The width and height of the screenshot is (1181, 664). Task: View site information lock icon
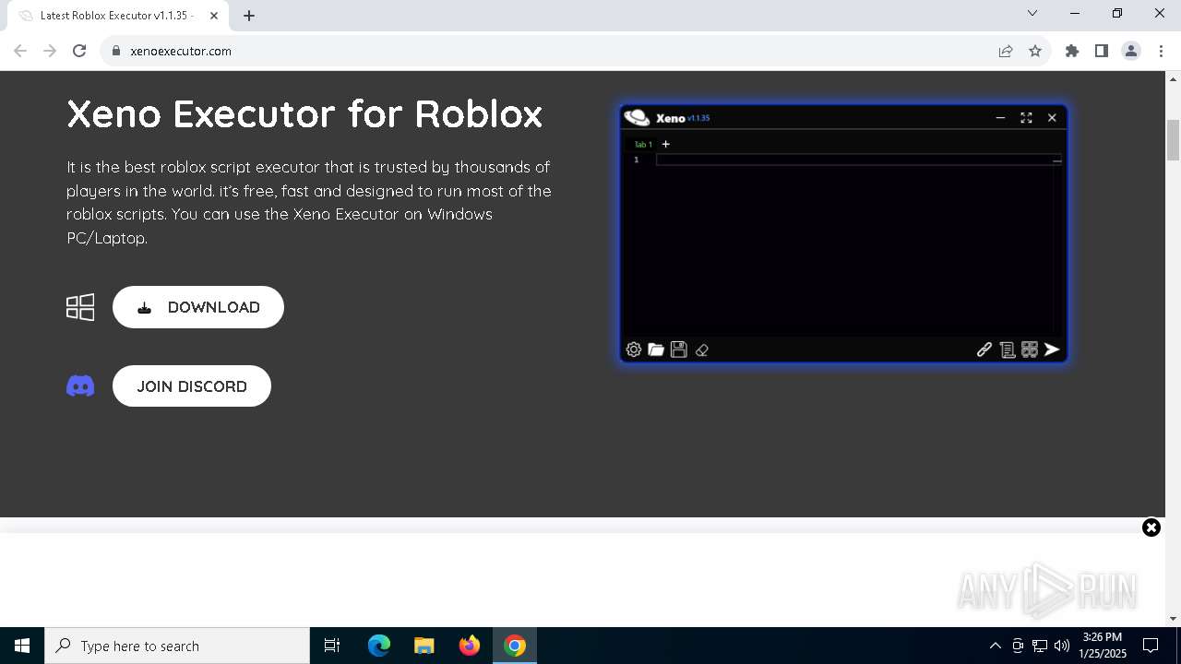(x=116, y=51)
